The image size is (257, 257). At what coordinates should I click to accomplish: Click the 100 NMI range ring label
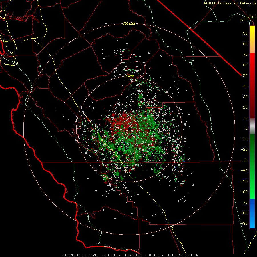pos(129,24)
